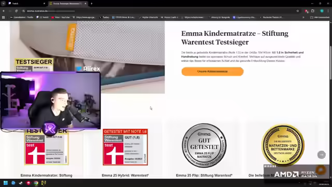Open the Twitter bookmark

pos(104,17)
